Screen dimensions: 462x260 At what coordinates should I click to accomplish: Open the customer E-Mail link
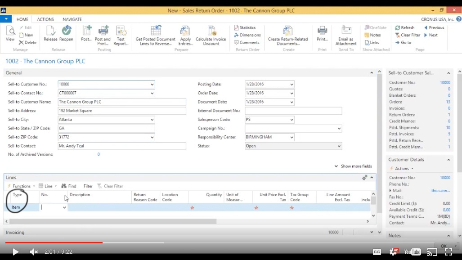click(440, 191)
